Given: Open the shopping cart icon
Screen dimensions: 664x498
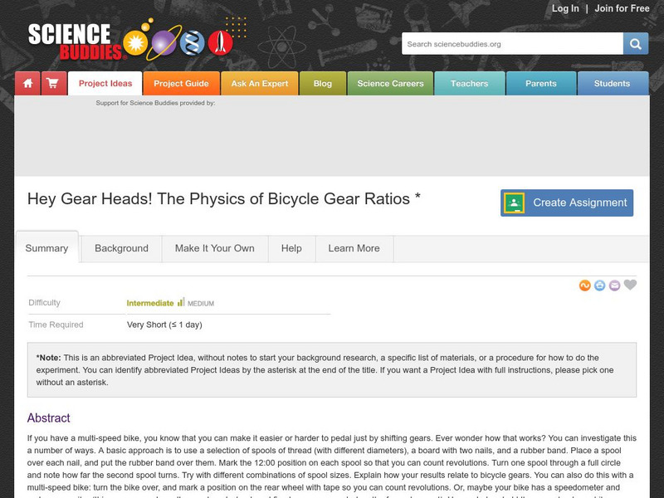Looking at the screenshot, I should point(54,84).
